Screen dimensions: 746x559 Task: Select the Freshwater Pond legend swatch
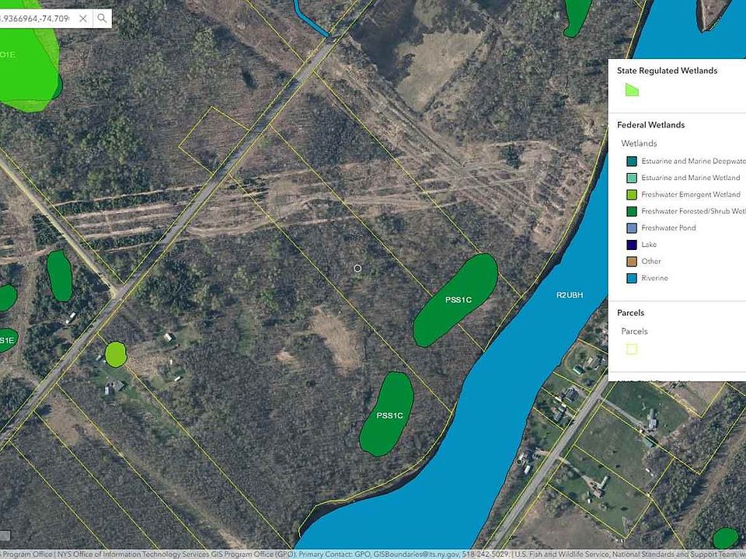coord(631,228)
